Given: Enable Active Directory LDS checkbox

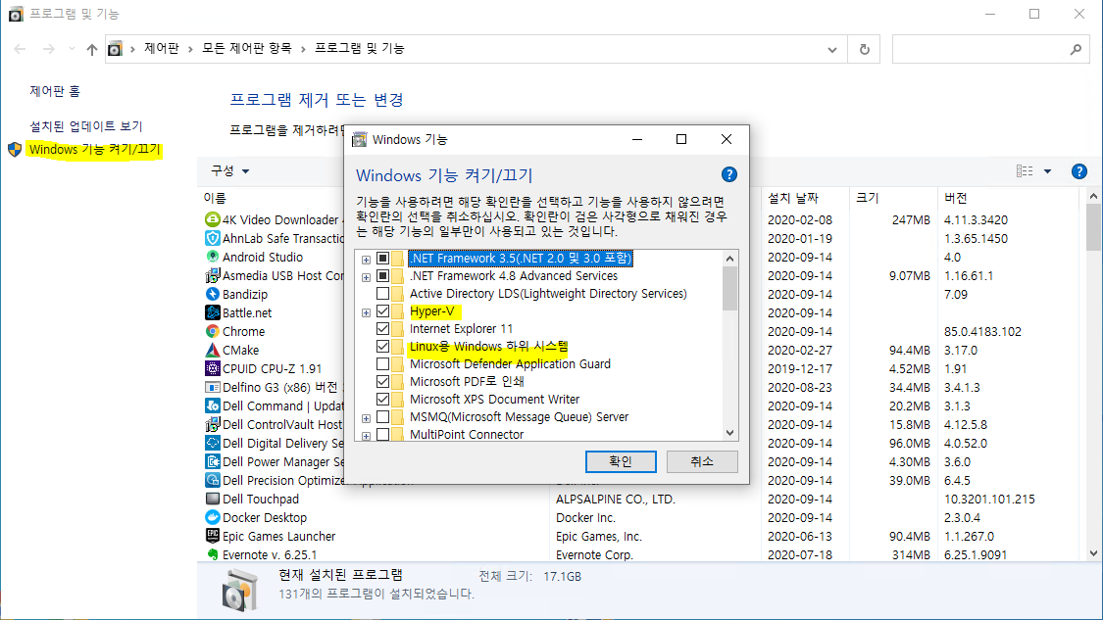Looking at the screenshot, I should tap(382, 294).
